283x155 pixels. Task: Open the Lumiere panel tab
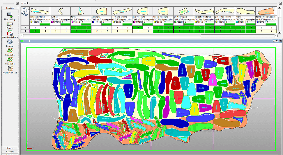(10, 8)
